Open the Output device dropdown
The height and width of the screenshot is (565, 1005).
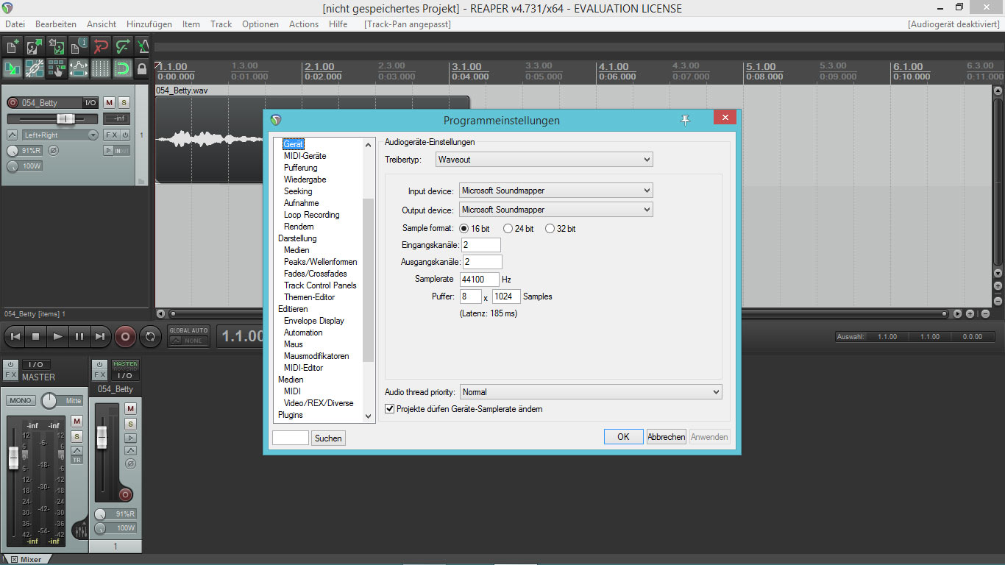(555, 210)
